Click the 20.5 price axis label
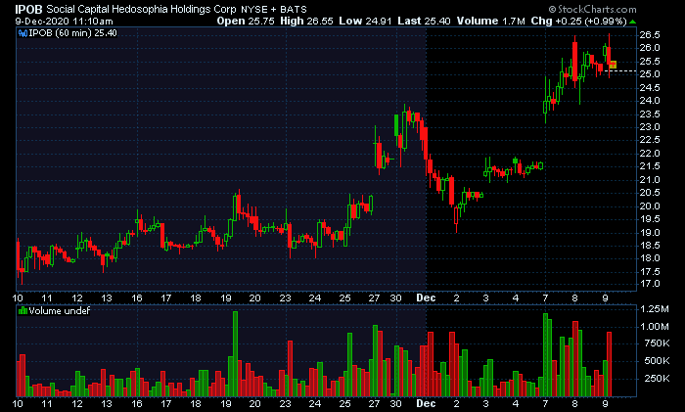685x412 pixels. tap(650, 193)
